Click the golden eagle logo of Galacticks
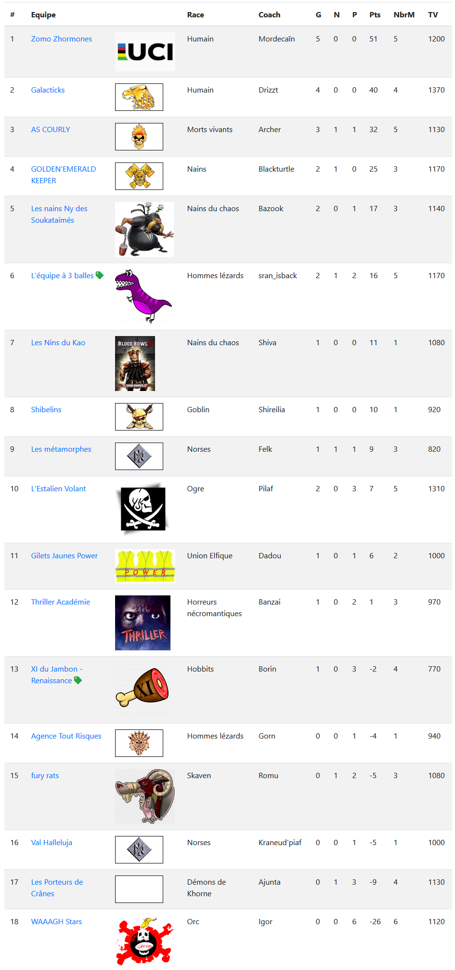The height and width of the screenshot is (970, 455). click(139, 97)
